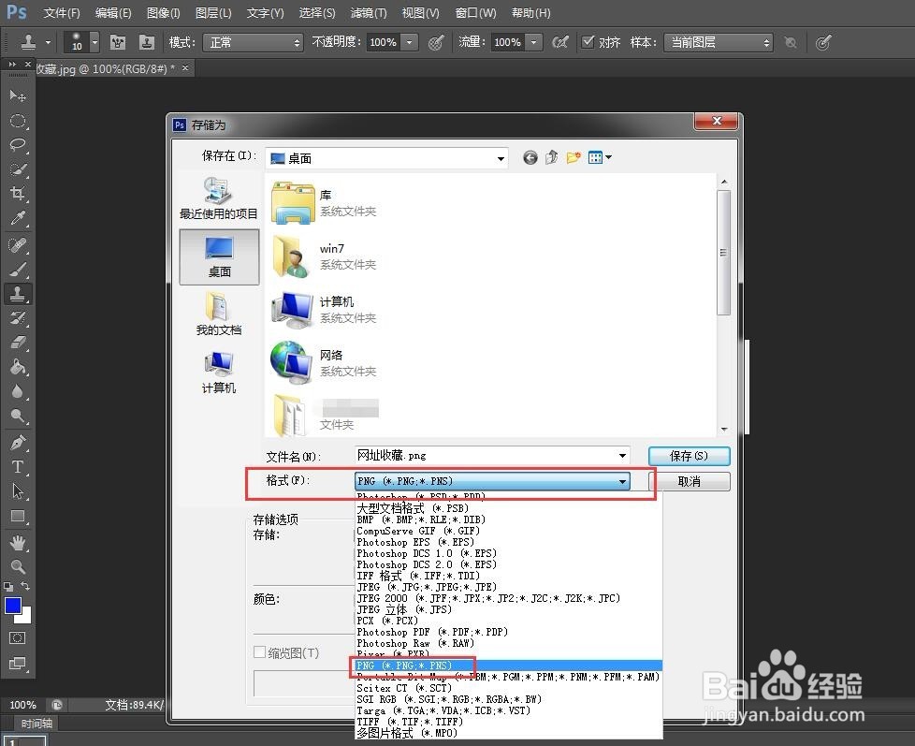
Task: Click the Cancel (取消) button
Action: point(690,481)
